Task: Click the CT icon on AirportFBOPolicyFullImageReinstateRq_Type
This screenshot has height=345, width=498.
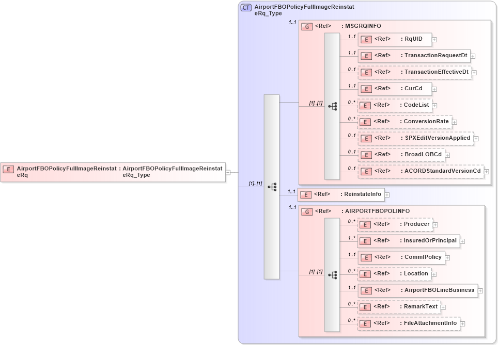Action: tap(245, 7)
